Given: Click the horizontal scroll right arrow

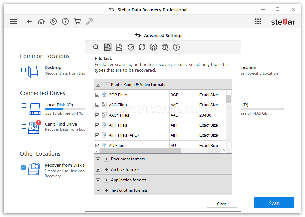Looking at the screenshot, I should tap(224, 151).
